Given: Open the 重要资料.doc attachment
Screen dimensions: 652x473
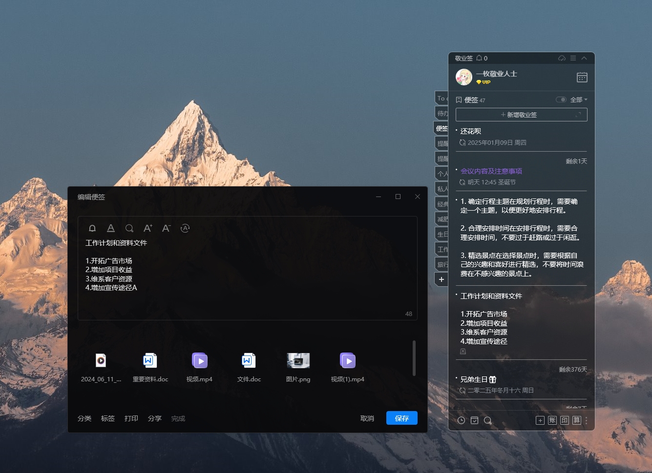Looking at the screenshot, I should [150, 367].
